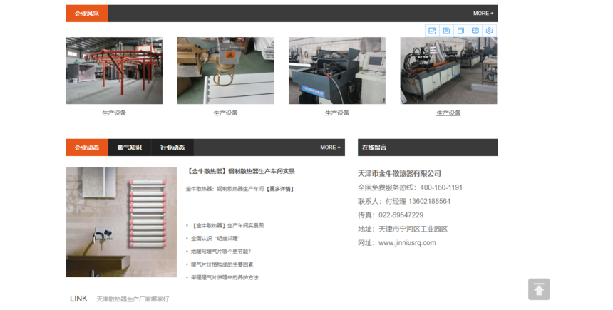Image resolution: width=613 pixels, height=310 pixels.
Task: Click the back-to-top arrow button
Action: (539, 289)
